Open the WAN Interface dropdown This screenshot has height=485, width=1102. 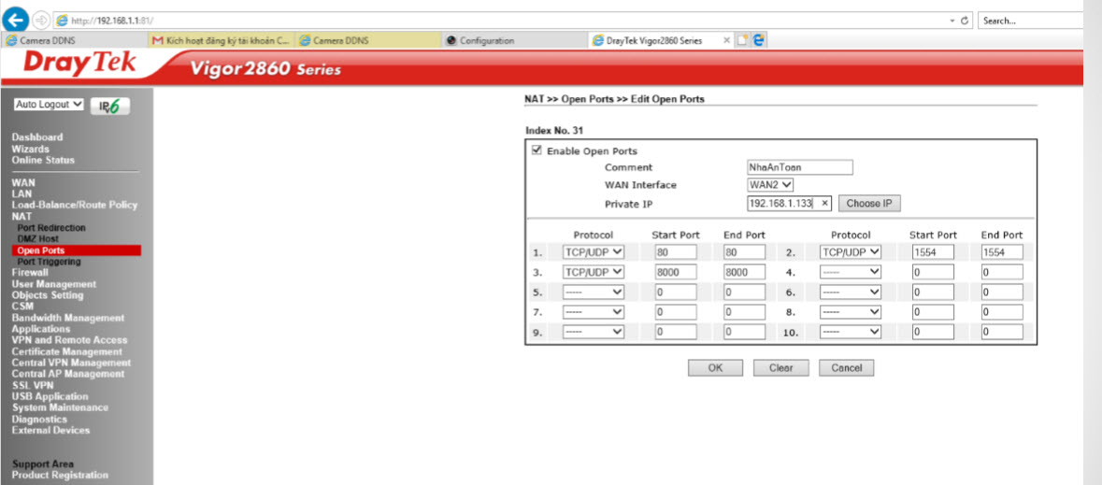[770, 185]
